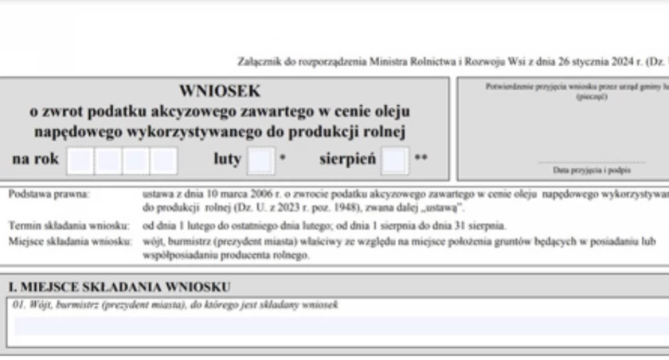
Task: Click the WNIOSEK heading
Action: 220,91
